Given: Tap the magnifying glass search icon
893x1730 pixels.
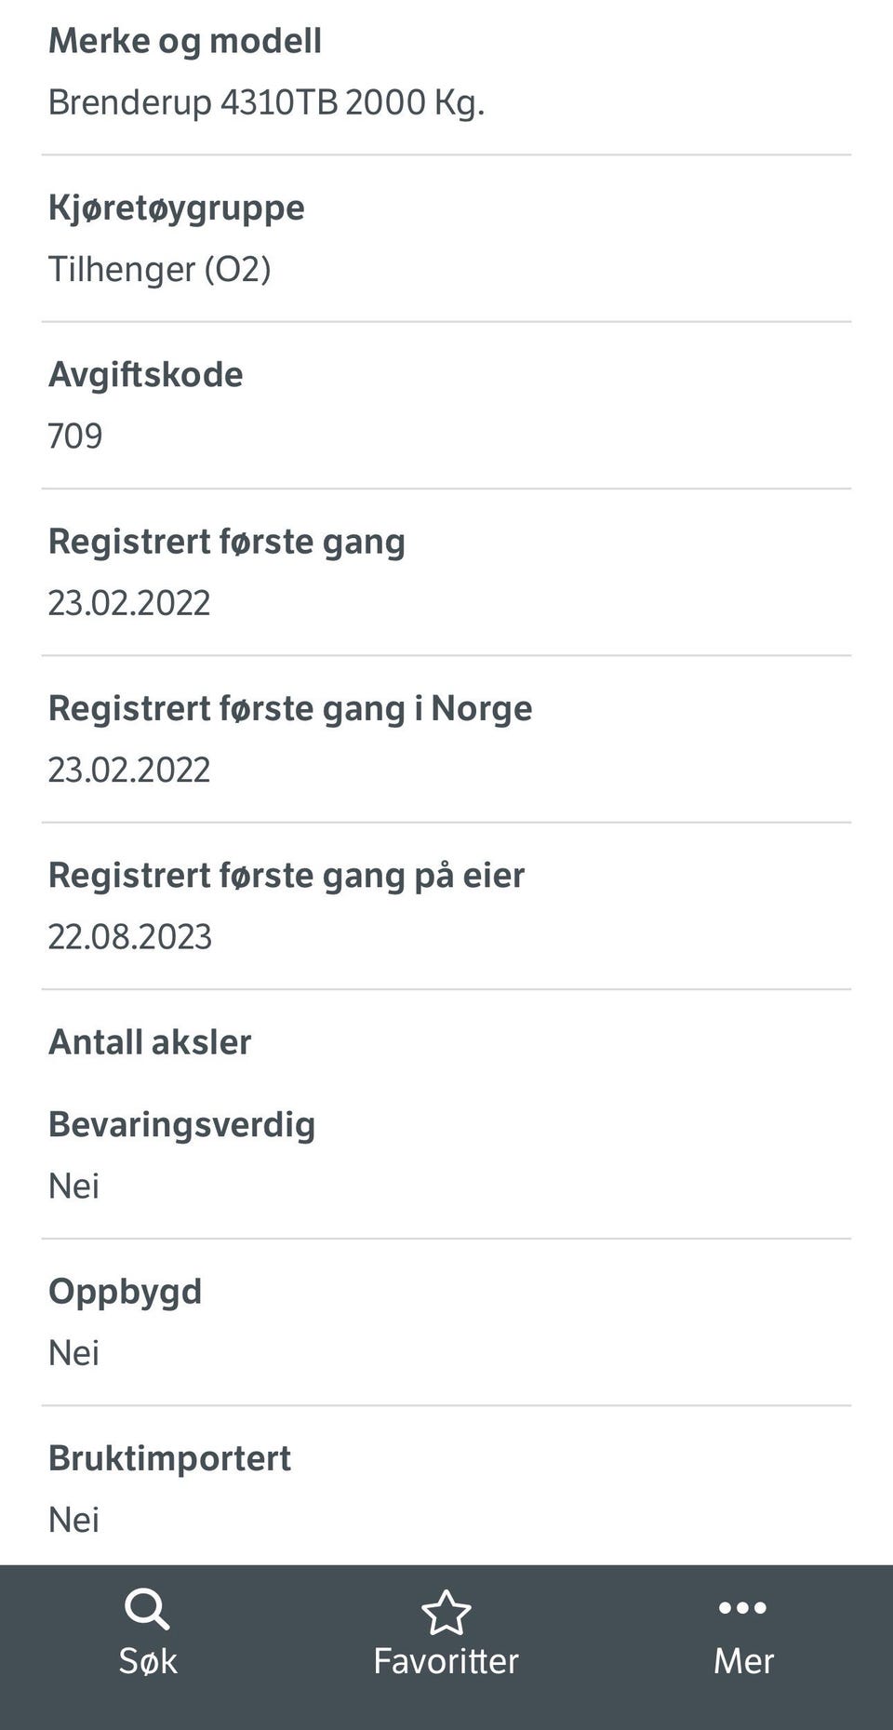Looking at the screenshot, I should (x=147, y=1609).
